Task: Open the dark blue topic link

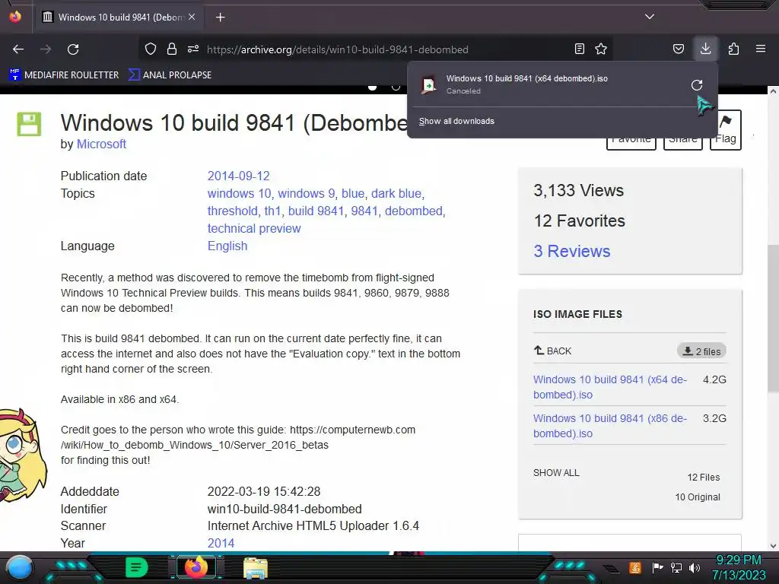Action: pyautogui.click(x=396, y=193)
